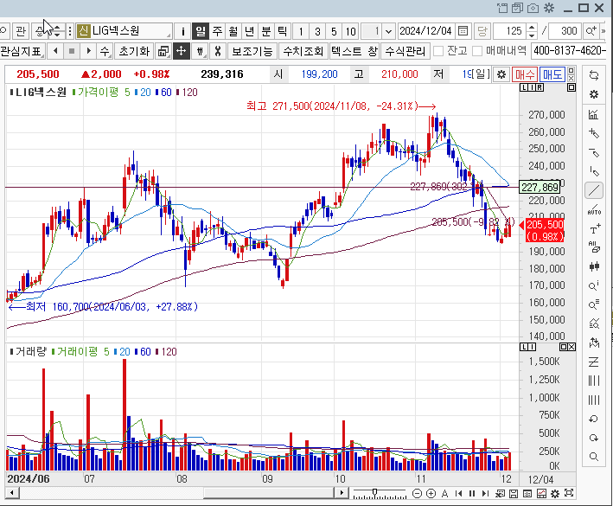Viewport: 613px width, 506px height.
Task: Open the chart settings gear in sidebar
Action: click(x=594, y=94)
